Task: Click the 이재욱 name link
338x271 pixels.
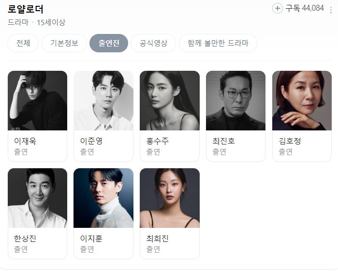Action: pyautogui.click(x=25, y=141)
